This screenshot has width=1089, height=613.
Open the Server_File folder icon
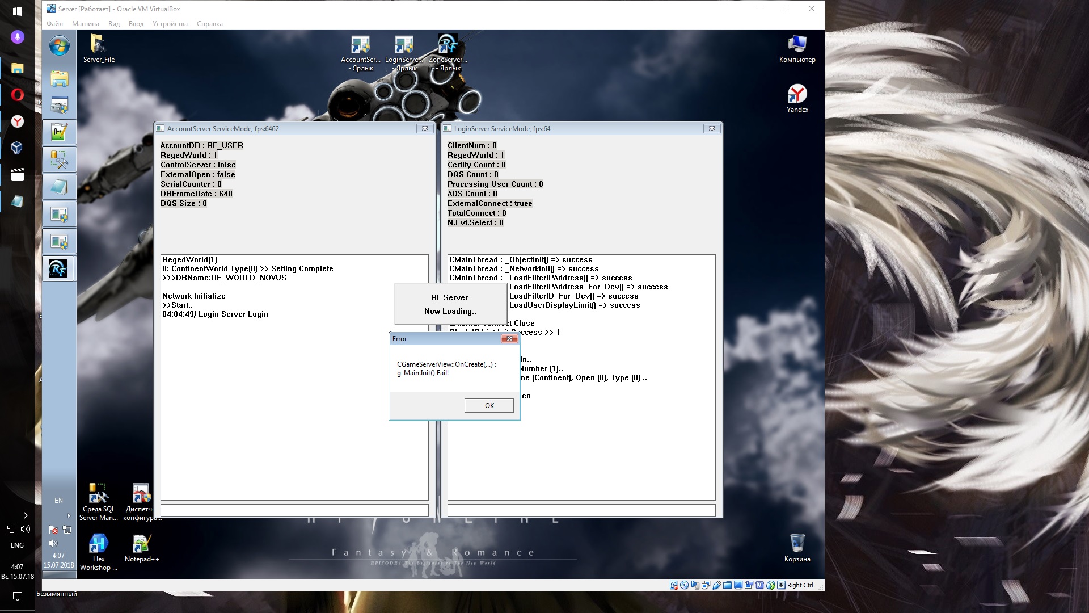pyautogui.click(x=99, y=48)
